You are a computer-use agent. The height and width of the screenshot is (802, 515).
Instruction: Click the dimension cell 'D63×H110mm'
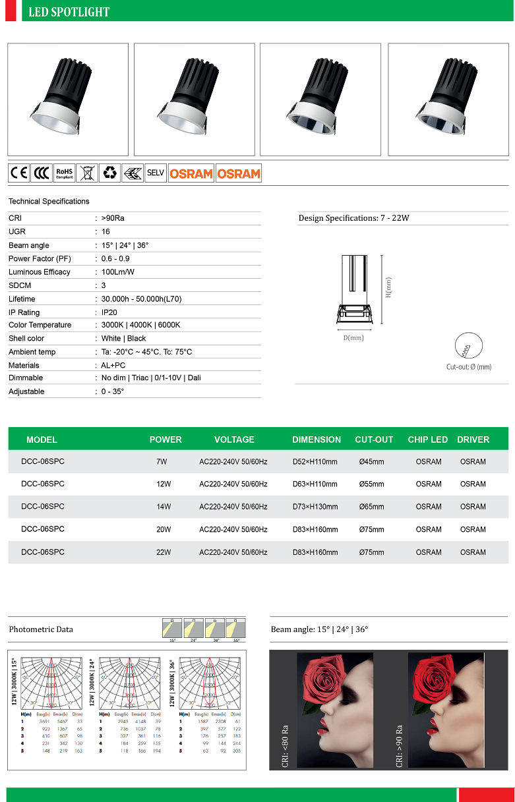[x=315, y=484]
